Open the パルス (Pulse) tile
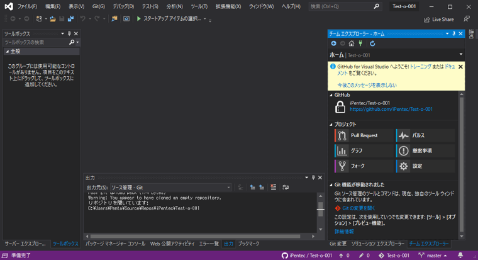 (x=426, y=135)
